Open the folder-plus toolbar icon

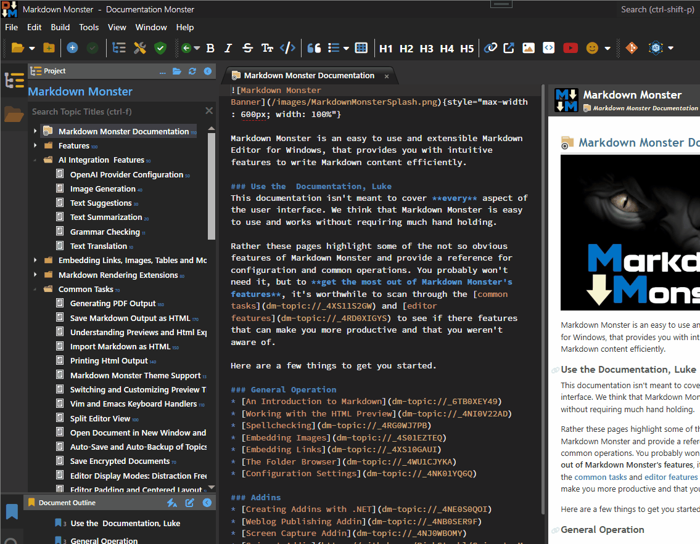tap(49, 47)
